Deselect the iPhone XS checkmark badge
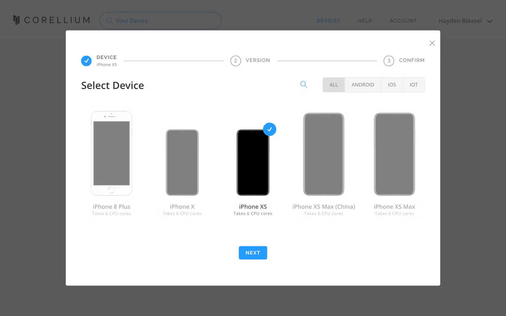Viewport: 506px width, 316px height. coord(270,129)
